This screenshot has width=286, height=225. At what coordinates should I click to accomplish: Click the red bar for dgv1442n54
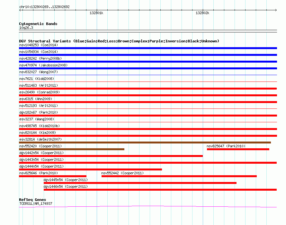(111, 156)
